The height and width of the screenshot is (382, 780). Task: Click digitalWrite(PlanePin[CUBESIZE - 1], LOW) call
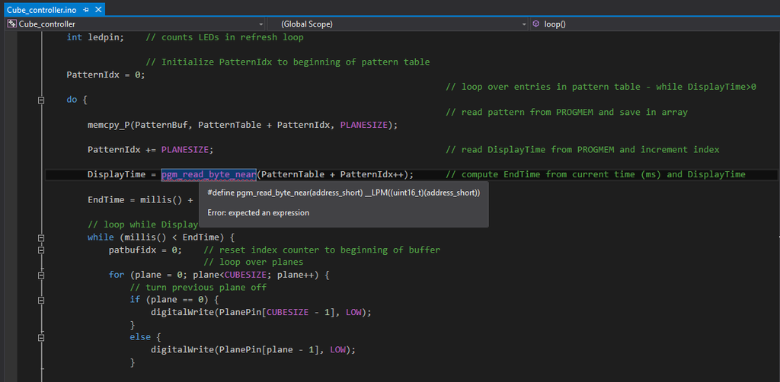click(261, 313)
